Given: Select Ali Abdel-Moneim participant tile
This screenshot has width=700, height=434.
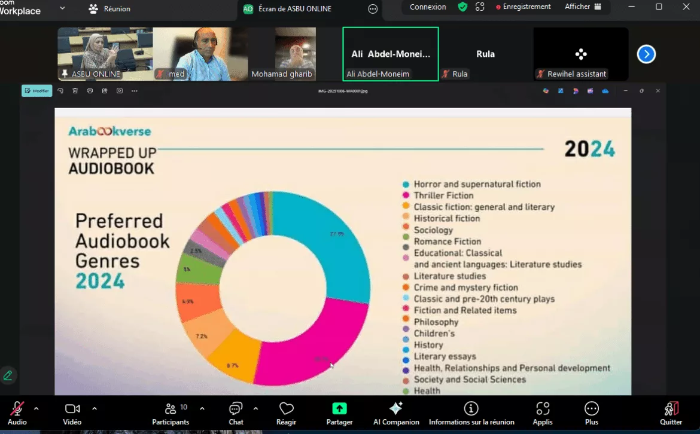Looking at the screenshot, I should [390, 54].
